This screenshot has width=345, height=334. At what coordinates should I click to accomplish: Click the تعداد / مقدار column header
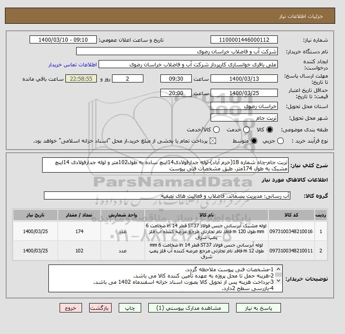click(x=79, y=215)
